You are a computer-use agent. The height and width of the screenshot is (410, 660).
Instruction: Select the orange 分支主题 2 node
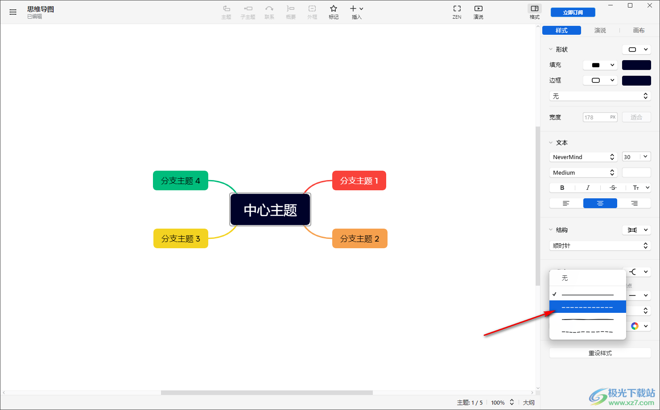(360, 238)
